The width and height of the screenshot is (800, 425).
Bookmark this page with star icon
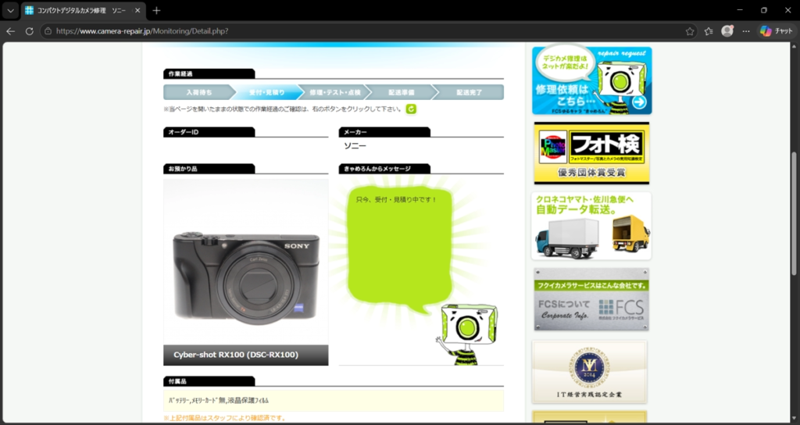(x=690, y=31)
